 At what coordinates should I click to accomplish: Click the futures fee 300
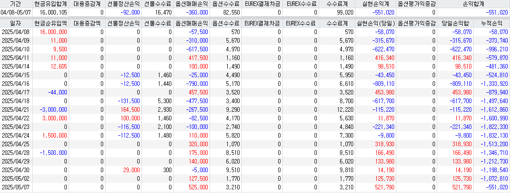coord(168,170)
